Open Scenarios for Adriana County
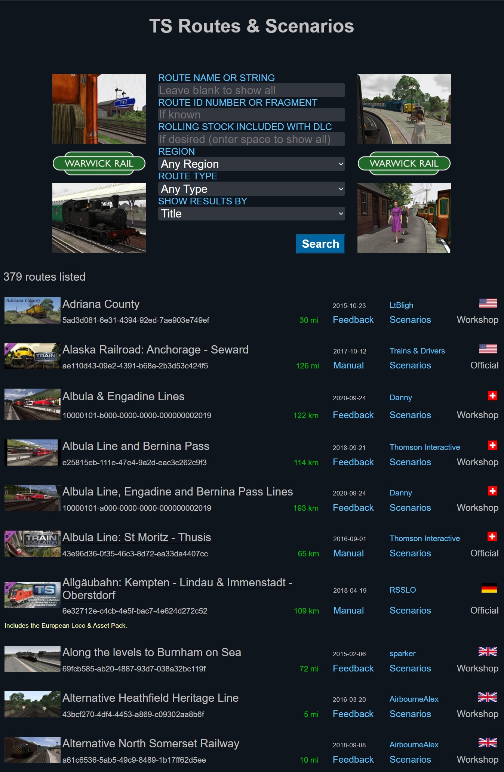This screenshot has height=772, width=504. coord(410,320)
